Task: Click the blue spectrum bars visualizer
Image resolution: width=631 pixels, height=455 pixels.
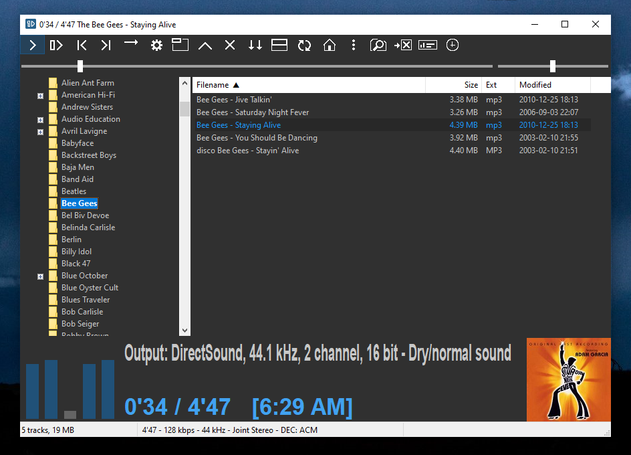Action: (70, 389)
